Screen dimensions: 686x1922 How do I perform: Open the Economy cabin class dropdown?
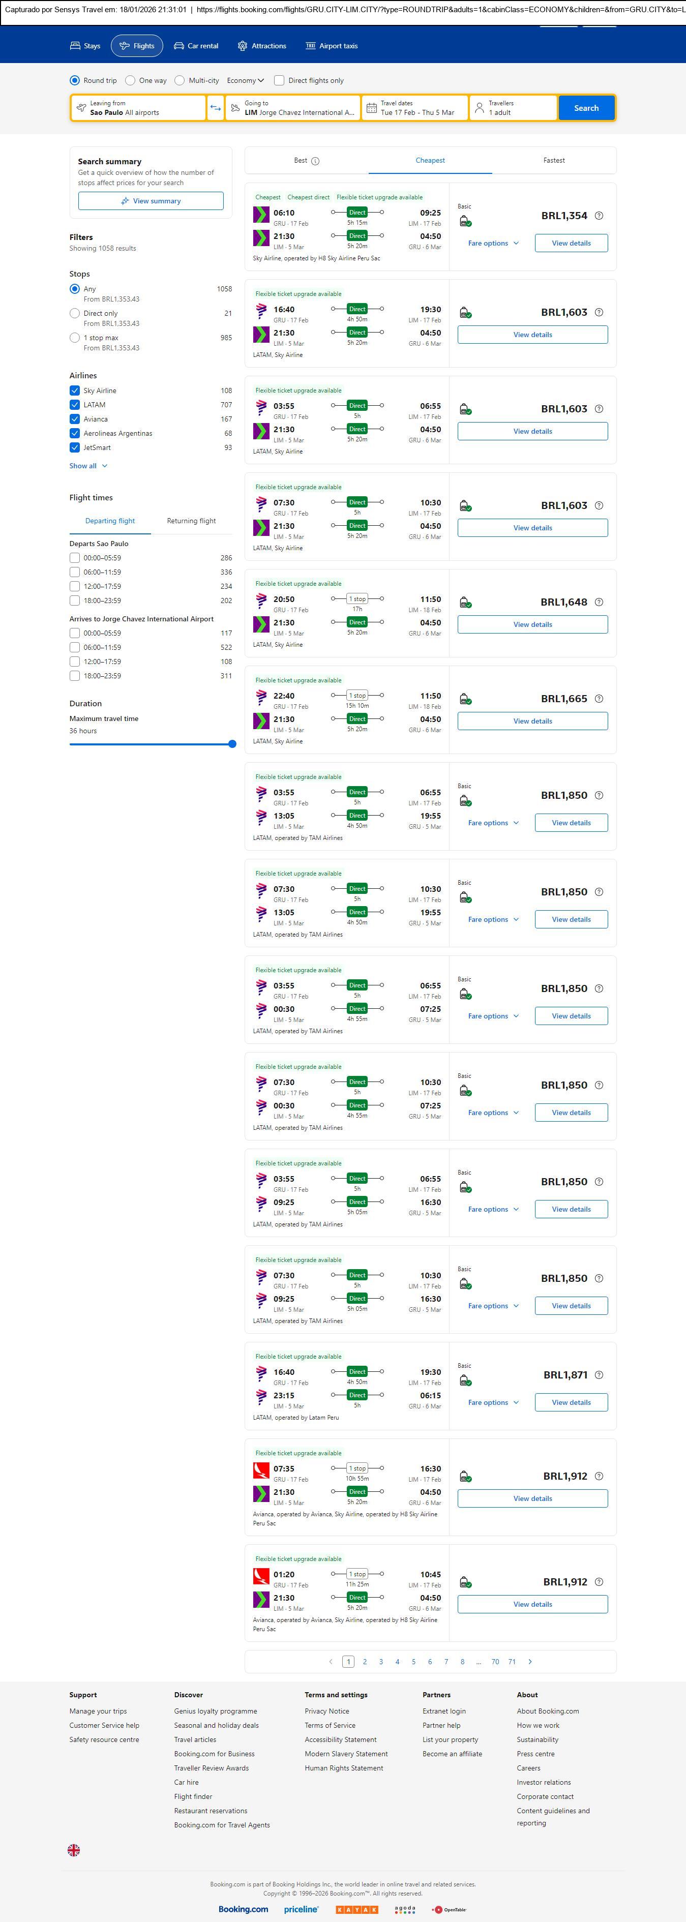click(x=245, y=80)
